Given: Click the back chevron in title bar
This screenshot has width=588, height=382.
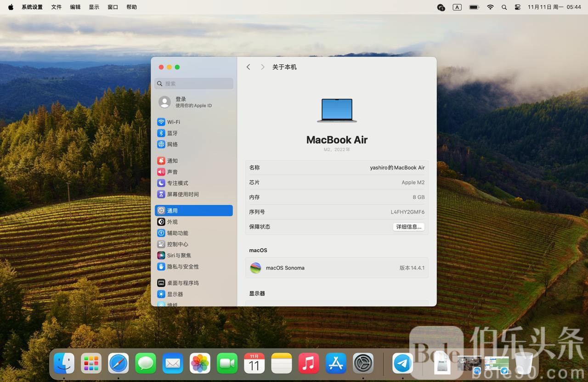Looking at the screenshot, I should 248,67.
